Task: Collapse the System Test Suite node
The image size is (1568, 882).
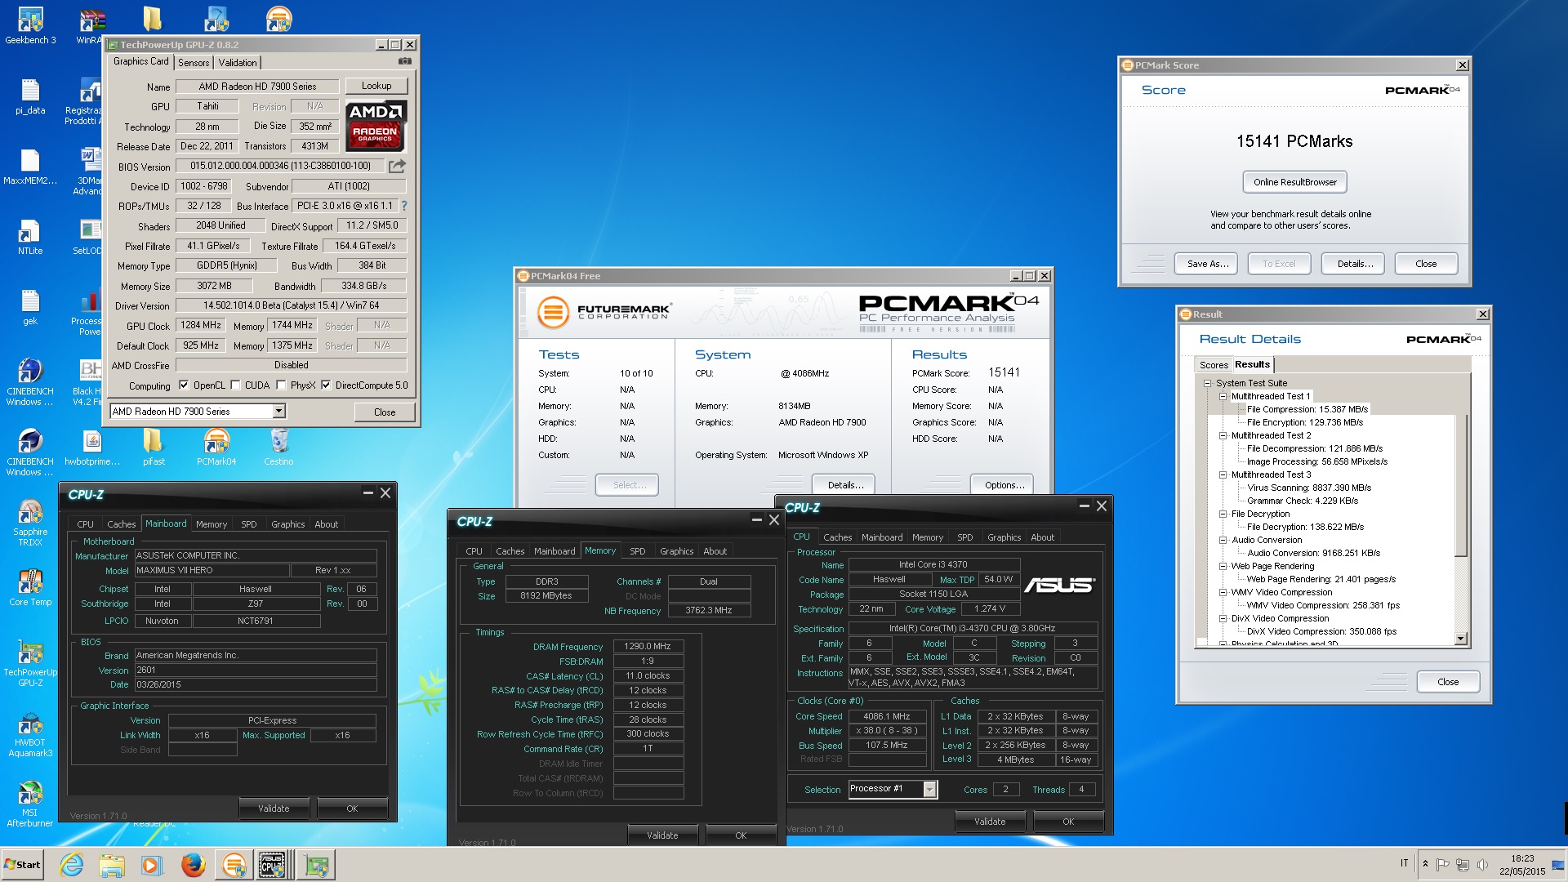Action: coord(1207,383)
